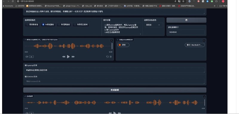Close the record prompt audio panel

coord(204,40)
